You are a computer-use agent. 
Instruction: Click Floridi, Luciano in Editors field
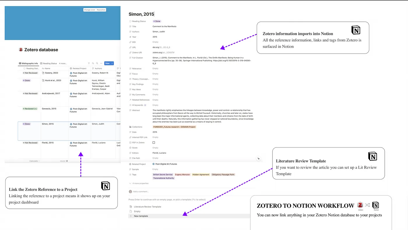[159, 153]
